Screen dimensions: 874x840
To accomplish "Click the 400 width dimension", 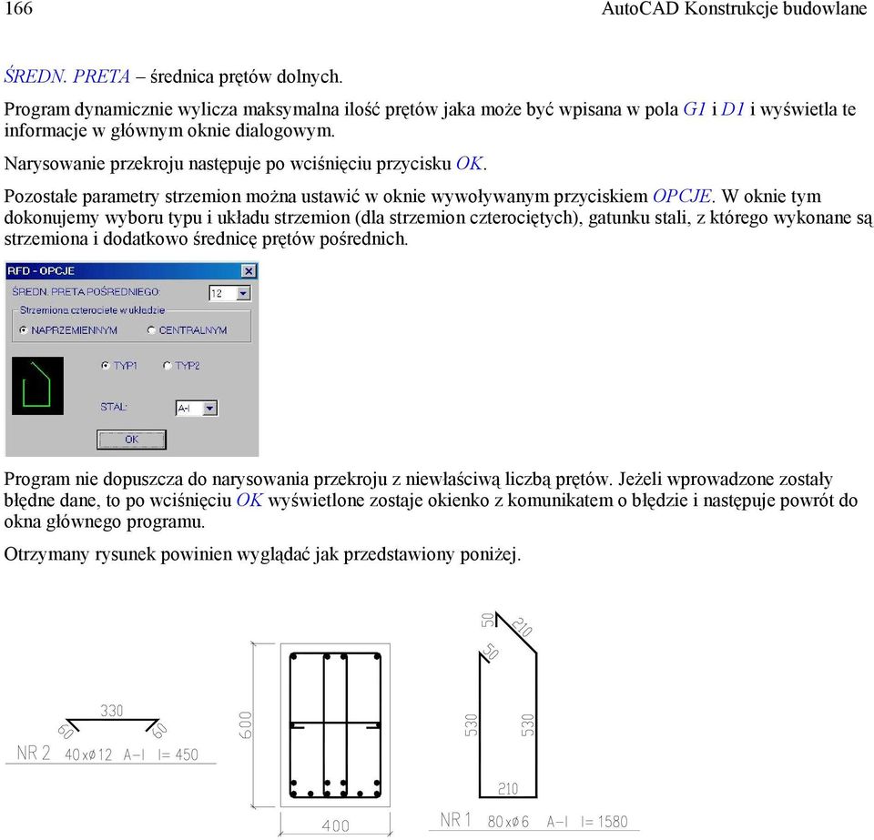I will pyautogui.click(x=336, y=825).
